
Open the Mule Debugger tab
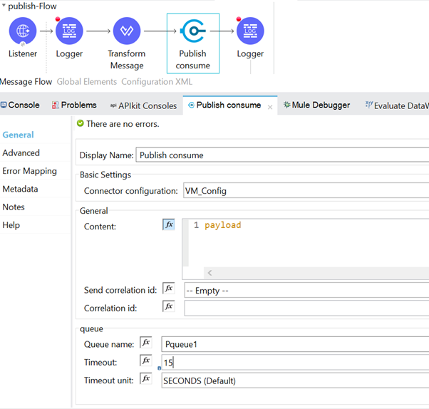pos(316,105)
